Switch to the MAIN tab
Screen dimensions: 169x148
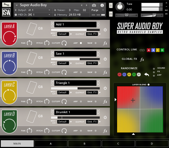17,144
